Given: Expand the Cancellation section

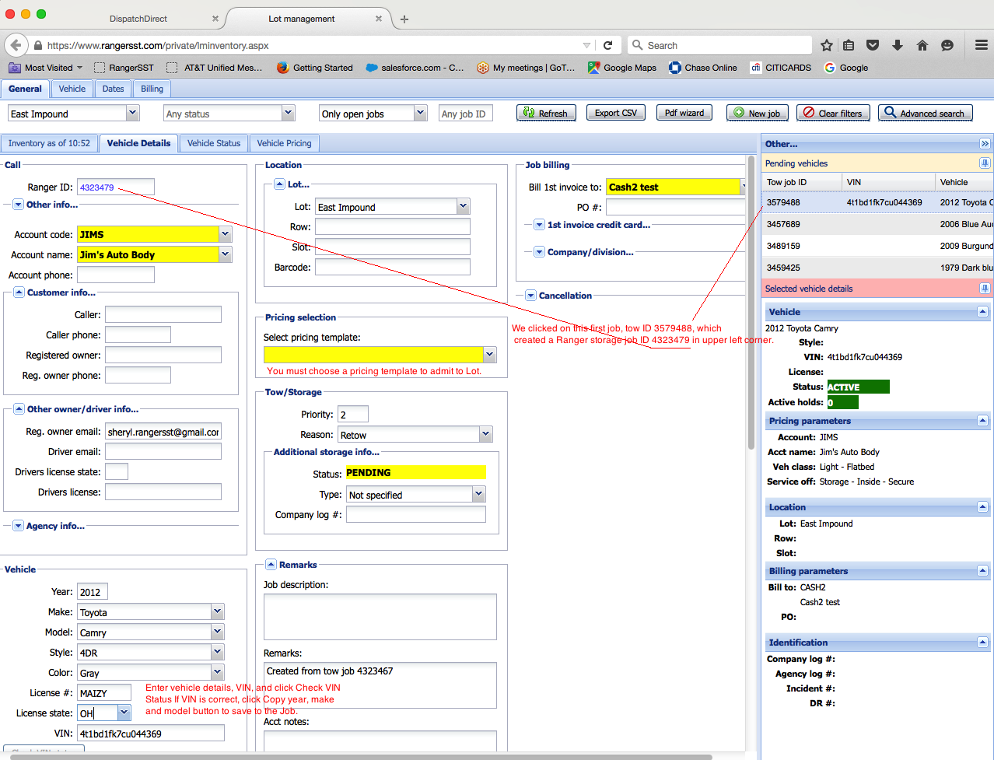Looking at the screenshot, I should click(530, 296).
